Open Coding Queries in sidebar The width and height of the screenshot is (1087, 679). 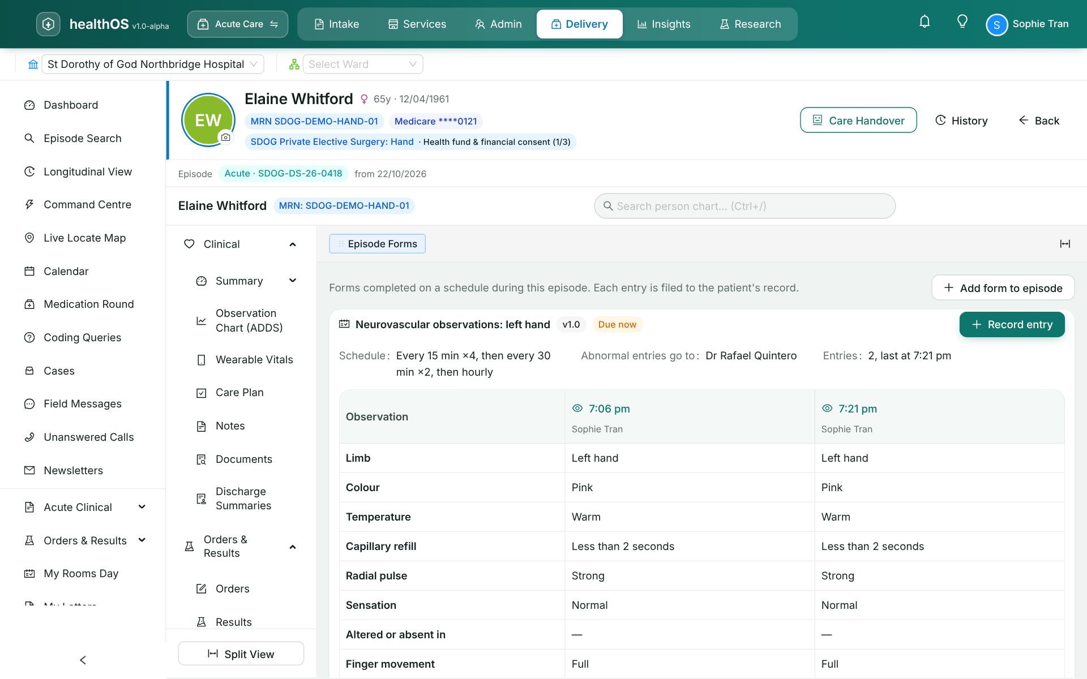pos(83,337)
